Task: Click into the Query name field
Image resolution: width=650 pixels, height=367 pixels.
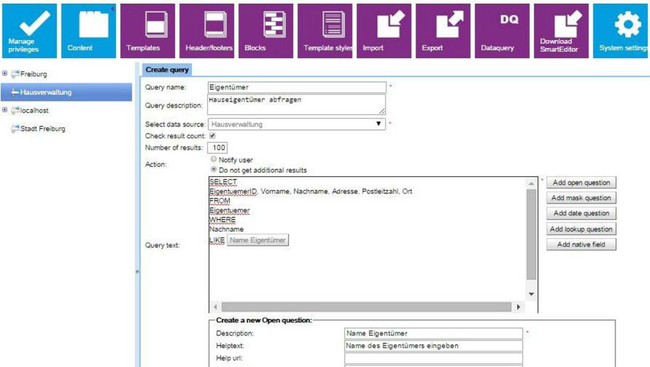Action: point(296,87)
